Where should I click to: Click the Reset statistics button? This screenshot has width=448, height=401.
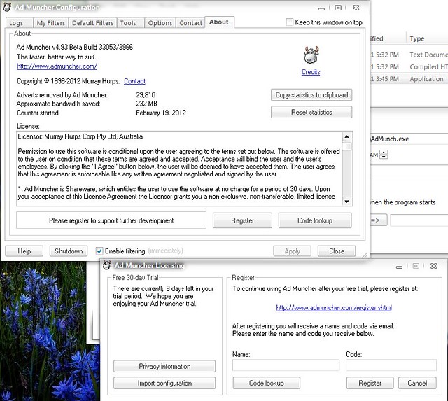coord(311,112)
